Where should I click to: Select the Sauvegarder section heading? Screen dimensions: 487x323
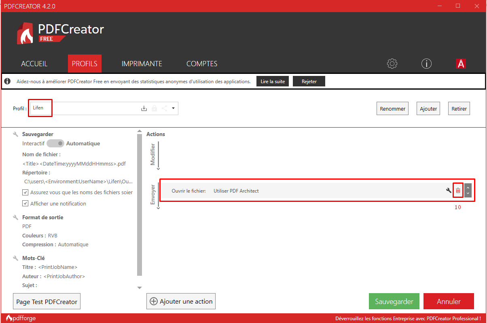coord(38,134)
